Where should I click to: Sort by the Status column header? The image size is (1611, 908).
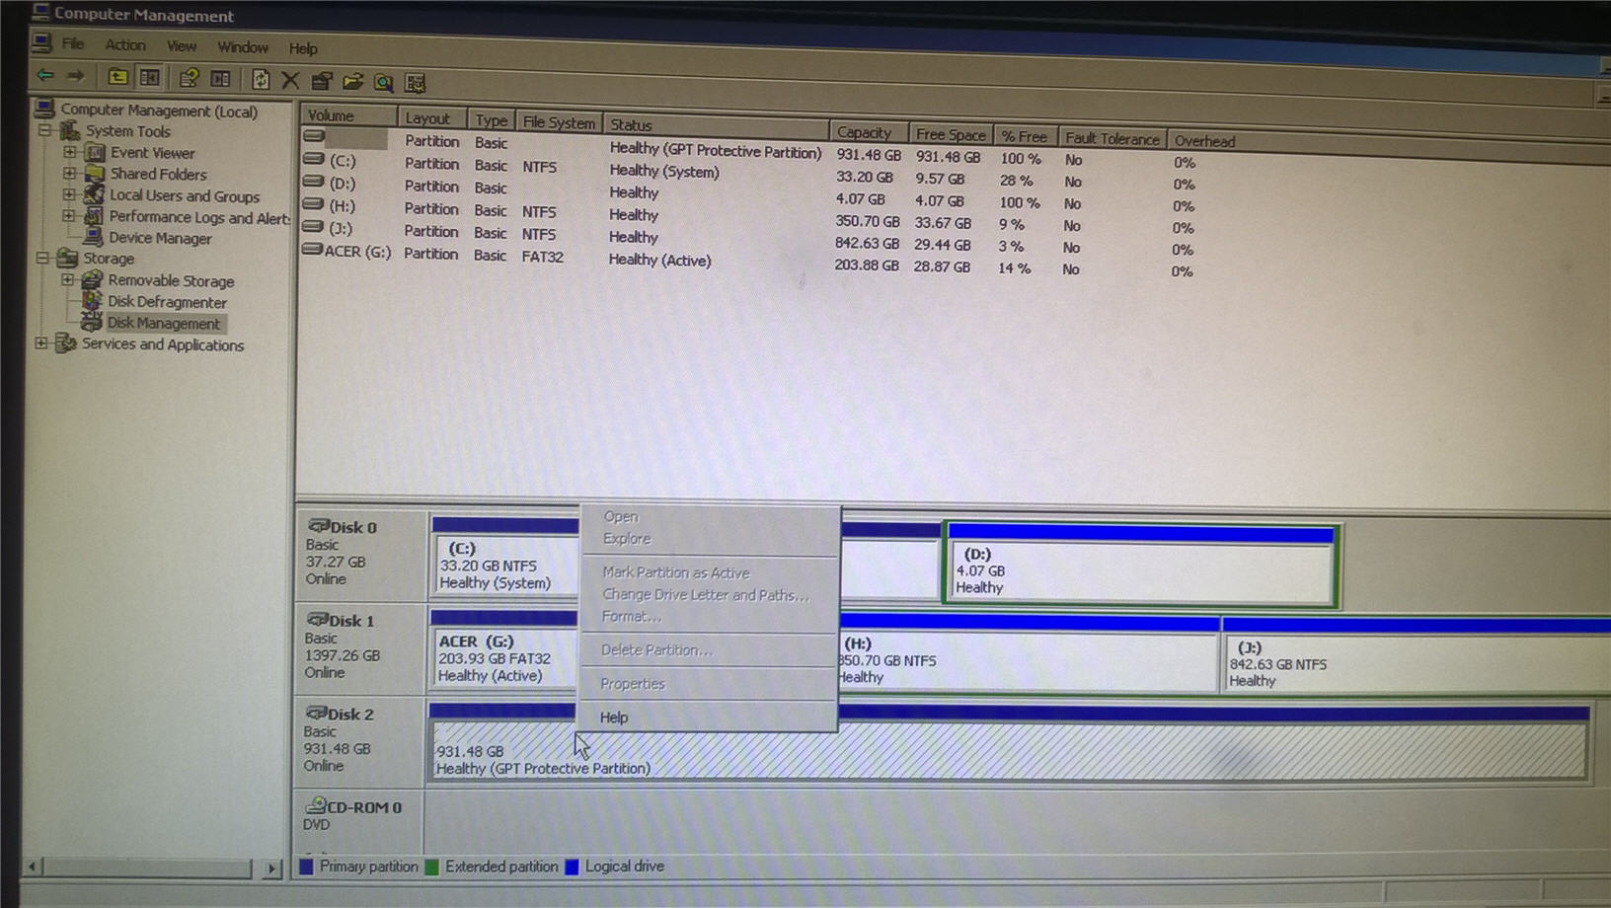[x=716, y=125]
